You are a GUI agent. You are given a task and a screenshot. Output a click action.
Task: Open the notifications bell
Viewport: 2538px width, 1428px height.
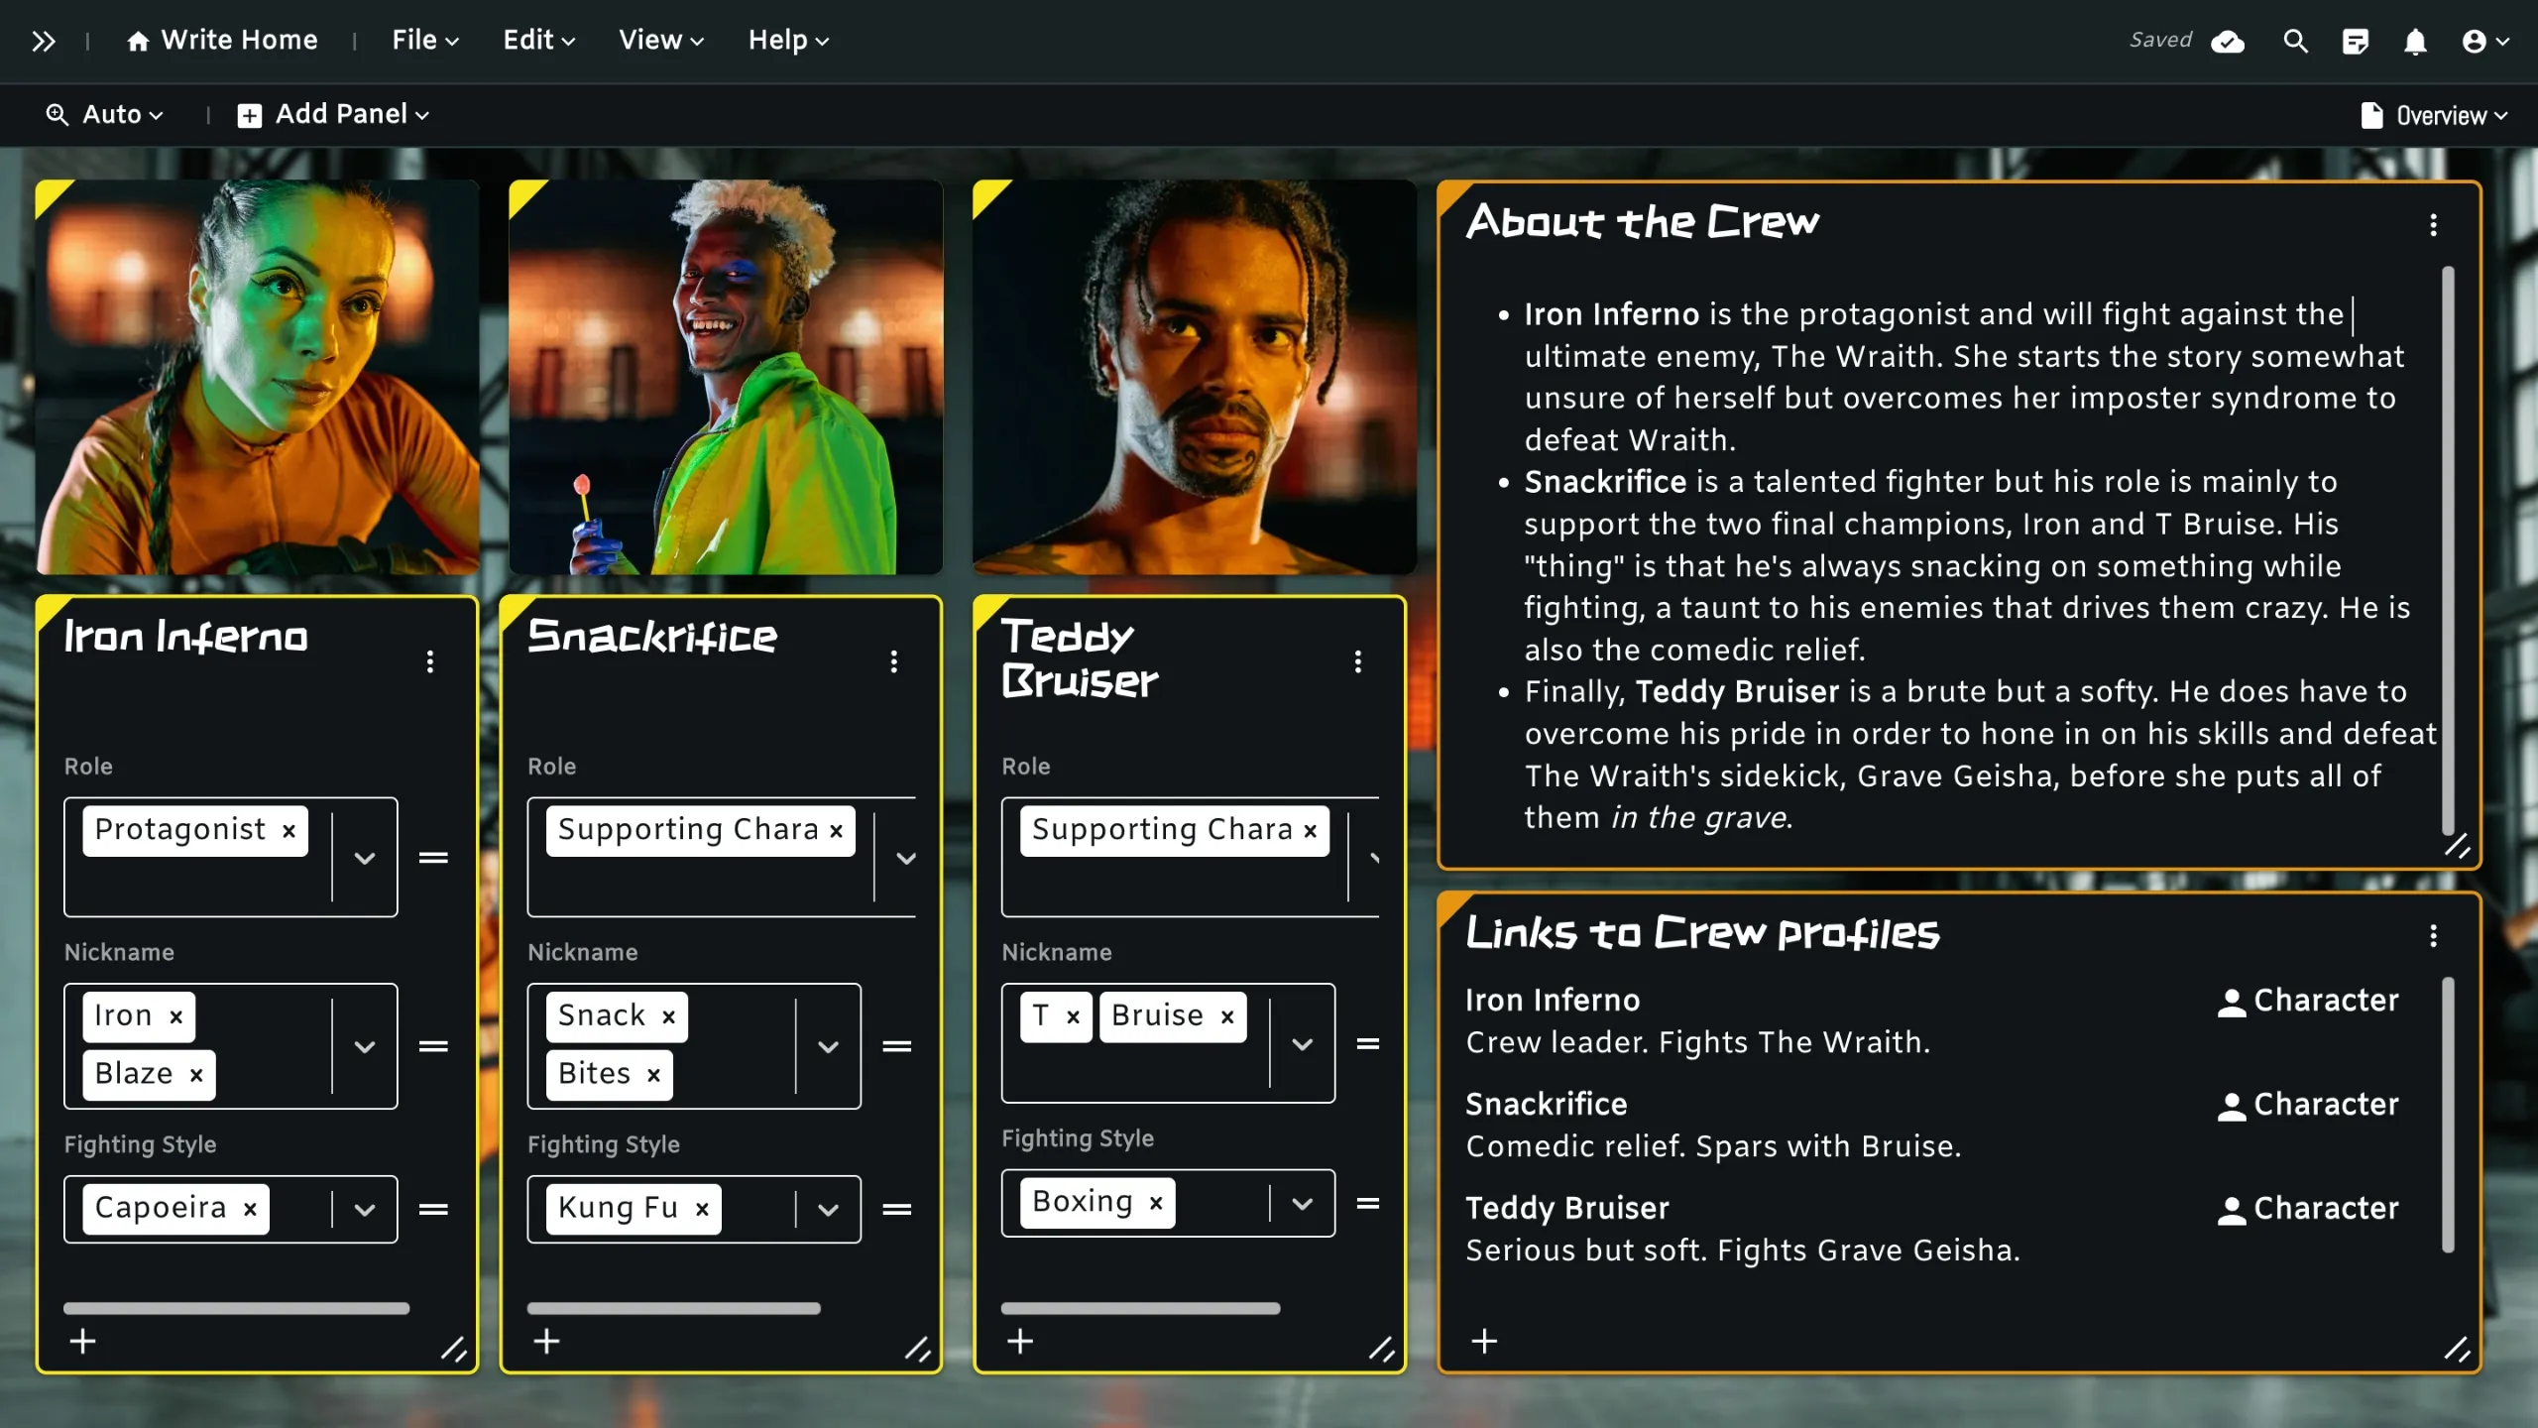tap(2415, 42)
